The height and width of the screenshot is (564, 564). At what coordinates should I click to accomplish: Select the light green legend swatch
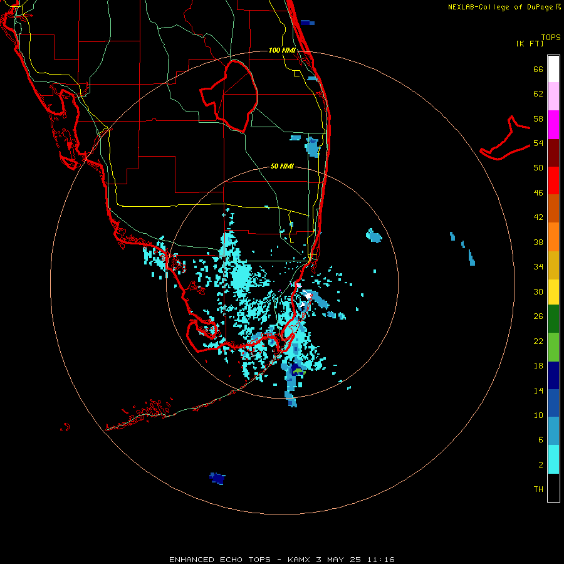point(553,347)
